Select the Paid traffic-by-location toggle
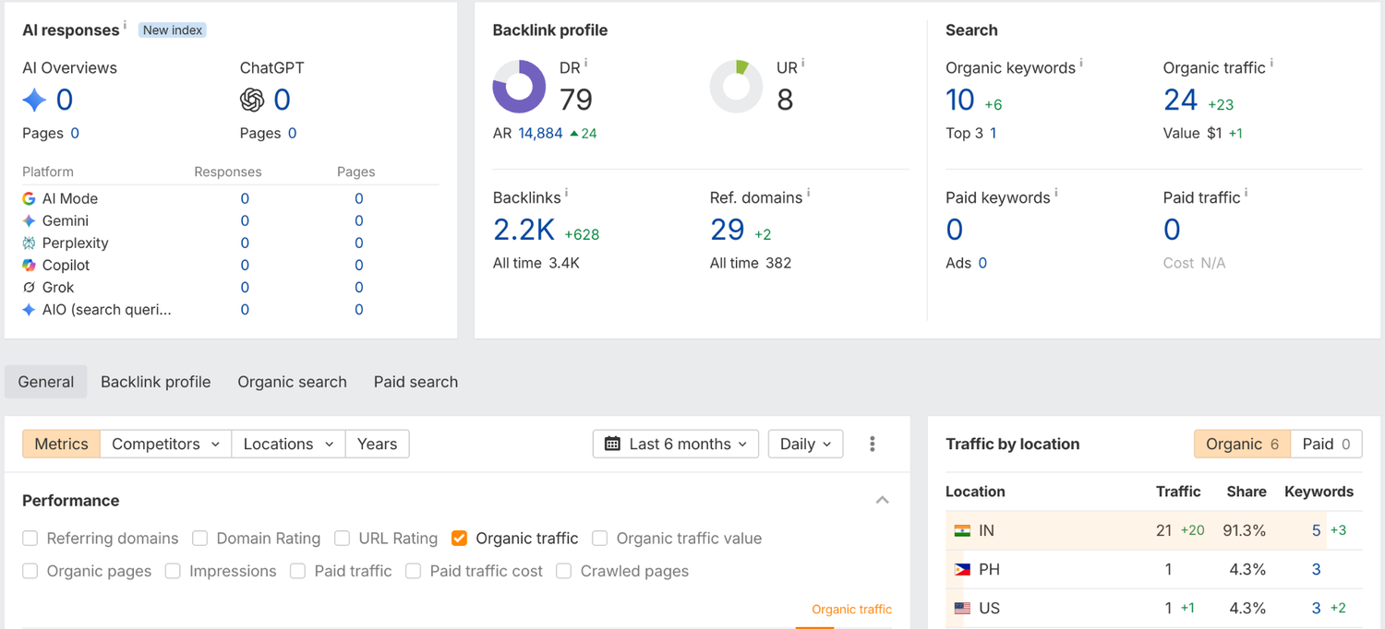The width and height of the screenshot is (1385, 629). click(x=1326, y=444)
